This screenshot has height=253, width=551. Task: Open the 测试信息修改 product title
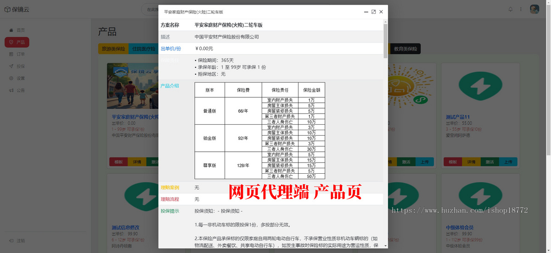tap(125, 227)
